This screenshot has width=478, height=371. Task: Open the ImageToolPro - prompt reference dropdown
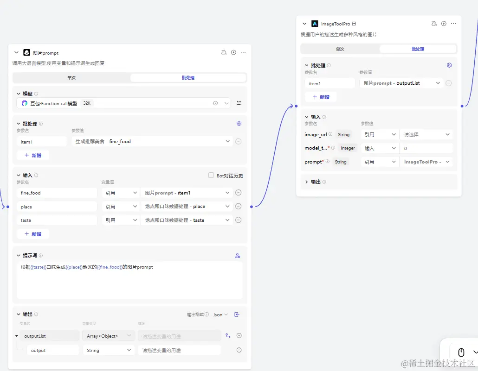point(426,162)
